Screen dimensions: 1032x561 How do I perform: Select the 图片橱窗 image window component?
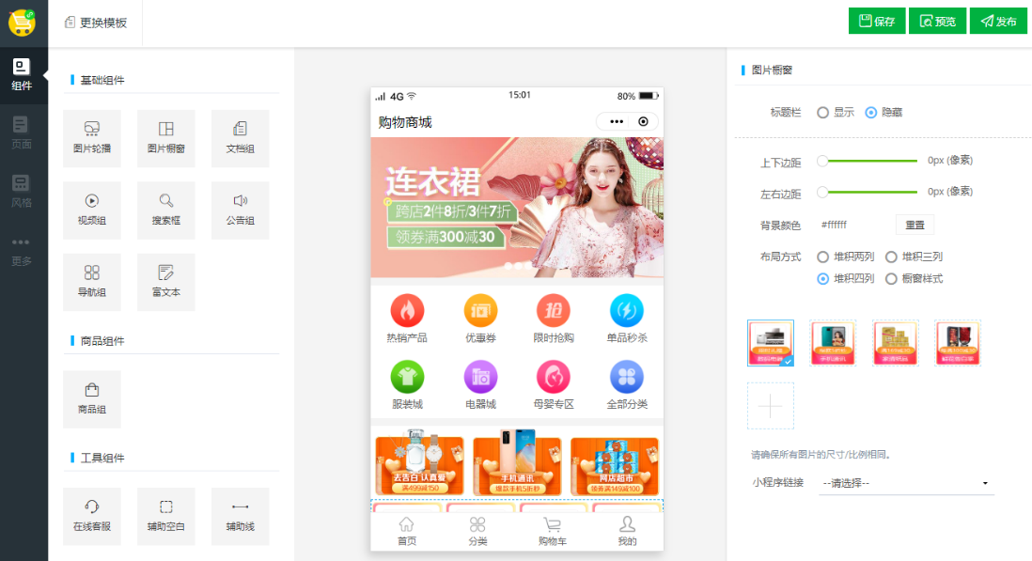165,138
